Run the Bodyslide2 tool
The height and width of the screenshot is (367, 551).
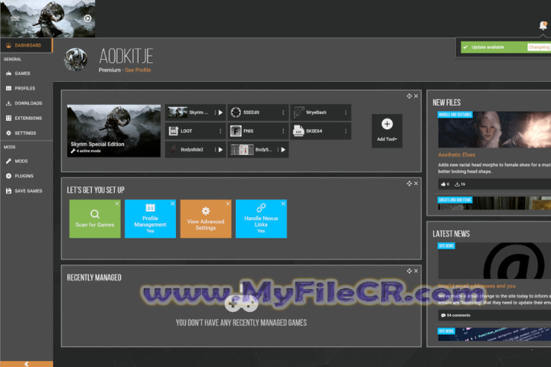point(220,150)
